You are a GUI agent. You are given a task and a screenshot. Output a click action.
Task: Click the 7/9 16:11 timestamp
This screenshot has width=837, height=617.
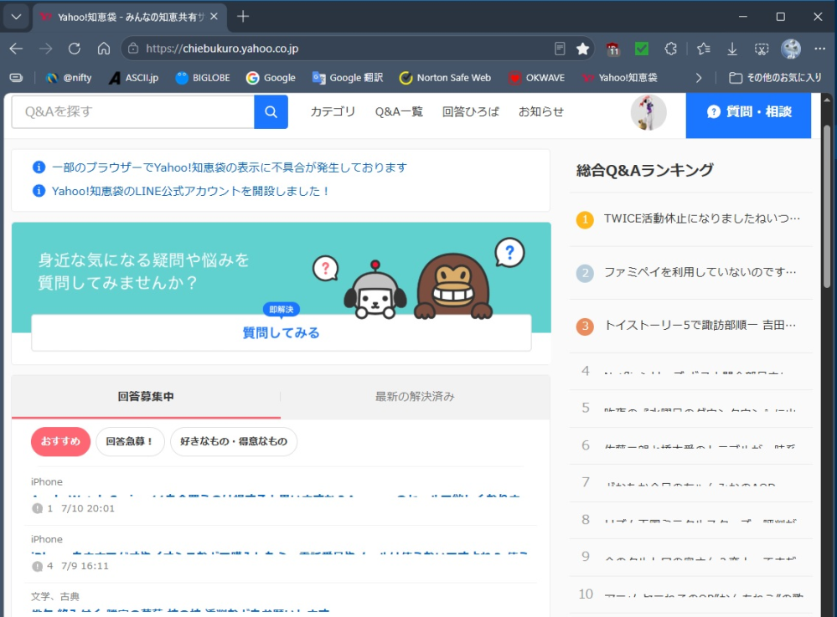pos(85,566)
